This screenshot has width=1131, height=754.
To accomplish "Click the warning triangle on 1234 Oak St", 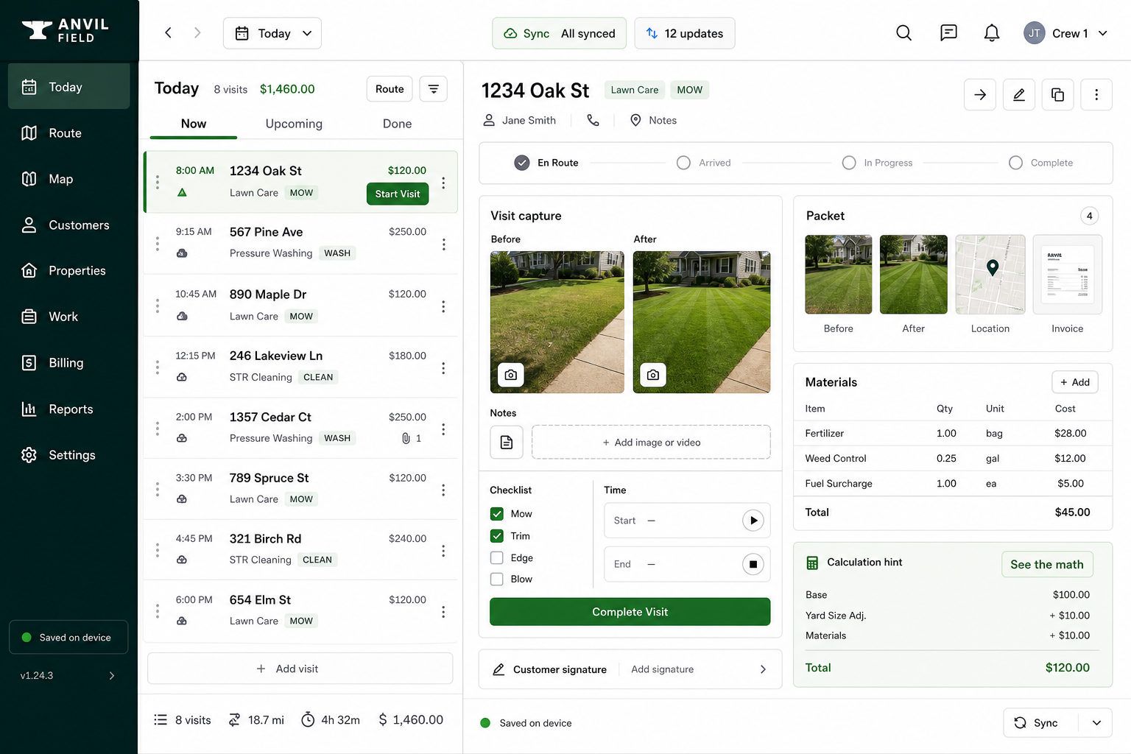I will click(182, 192).
